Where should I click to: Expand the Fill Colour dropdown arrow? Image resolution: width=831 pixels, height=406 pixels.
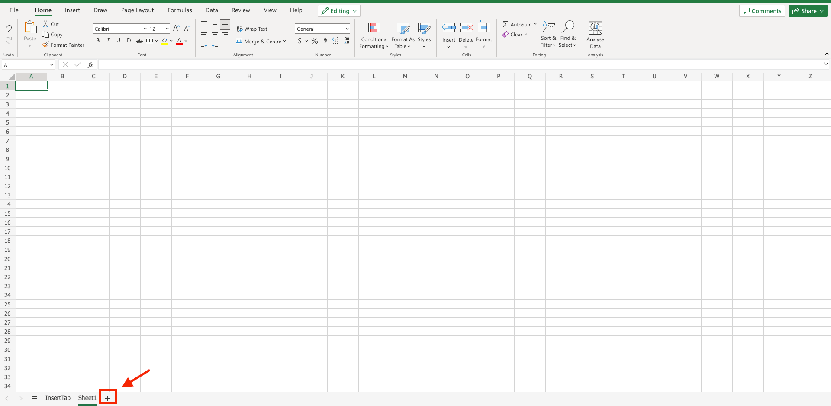tap(171, 41)
